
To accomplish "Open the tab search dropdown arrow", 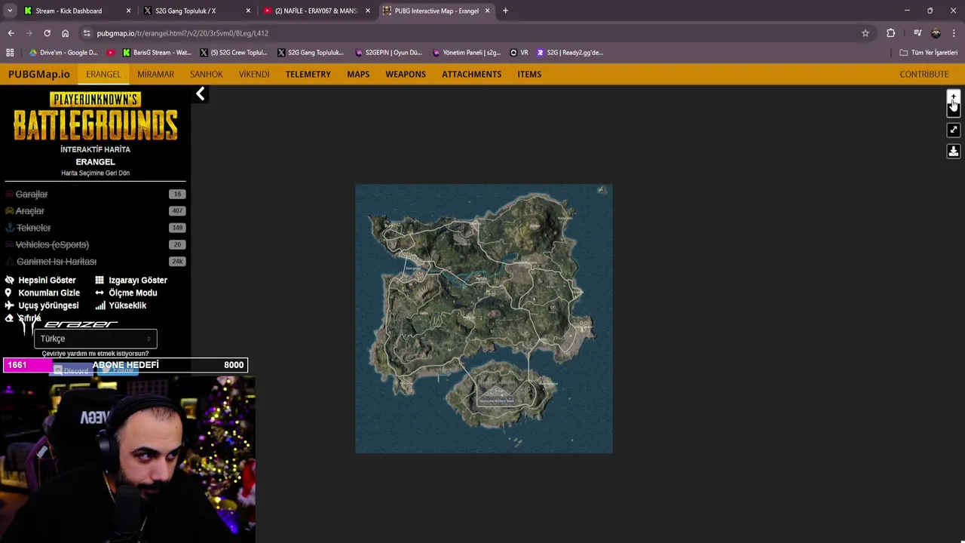I will (10, 11).
